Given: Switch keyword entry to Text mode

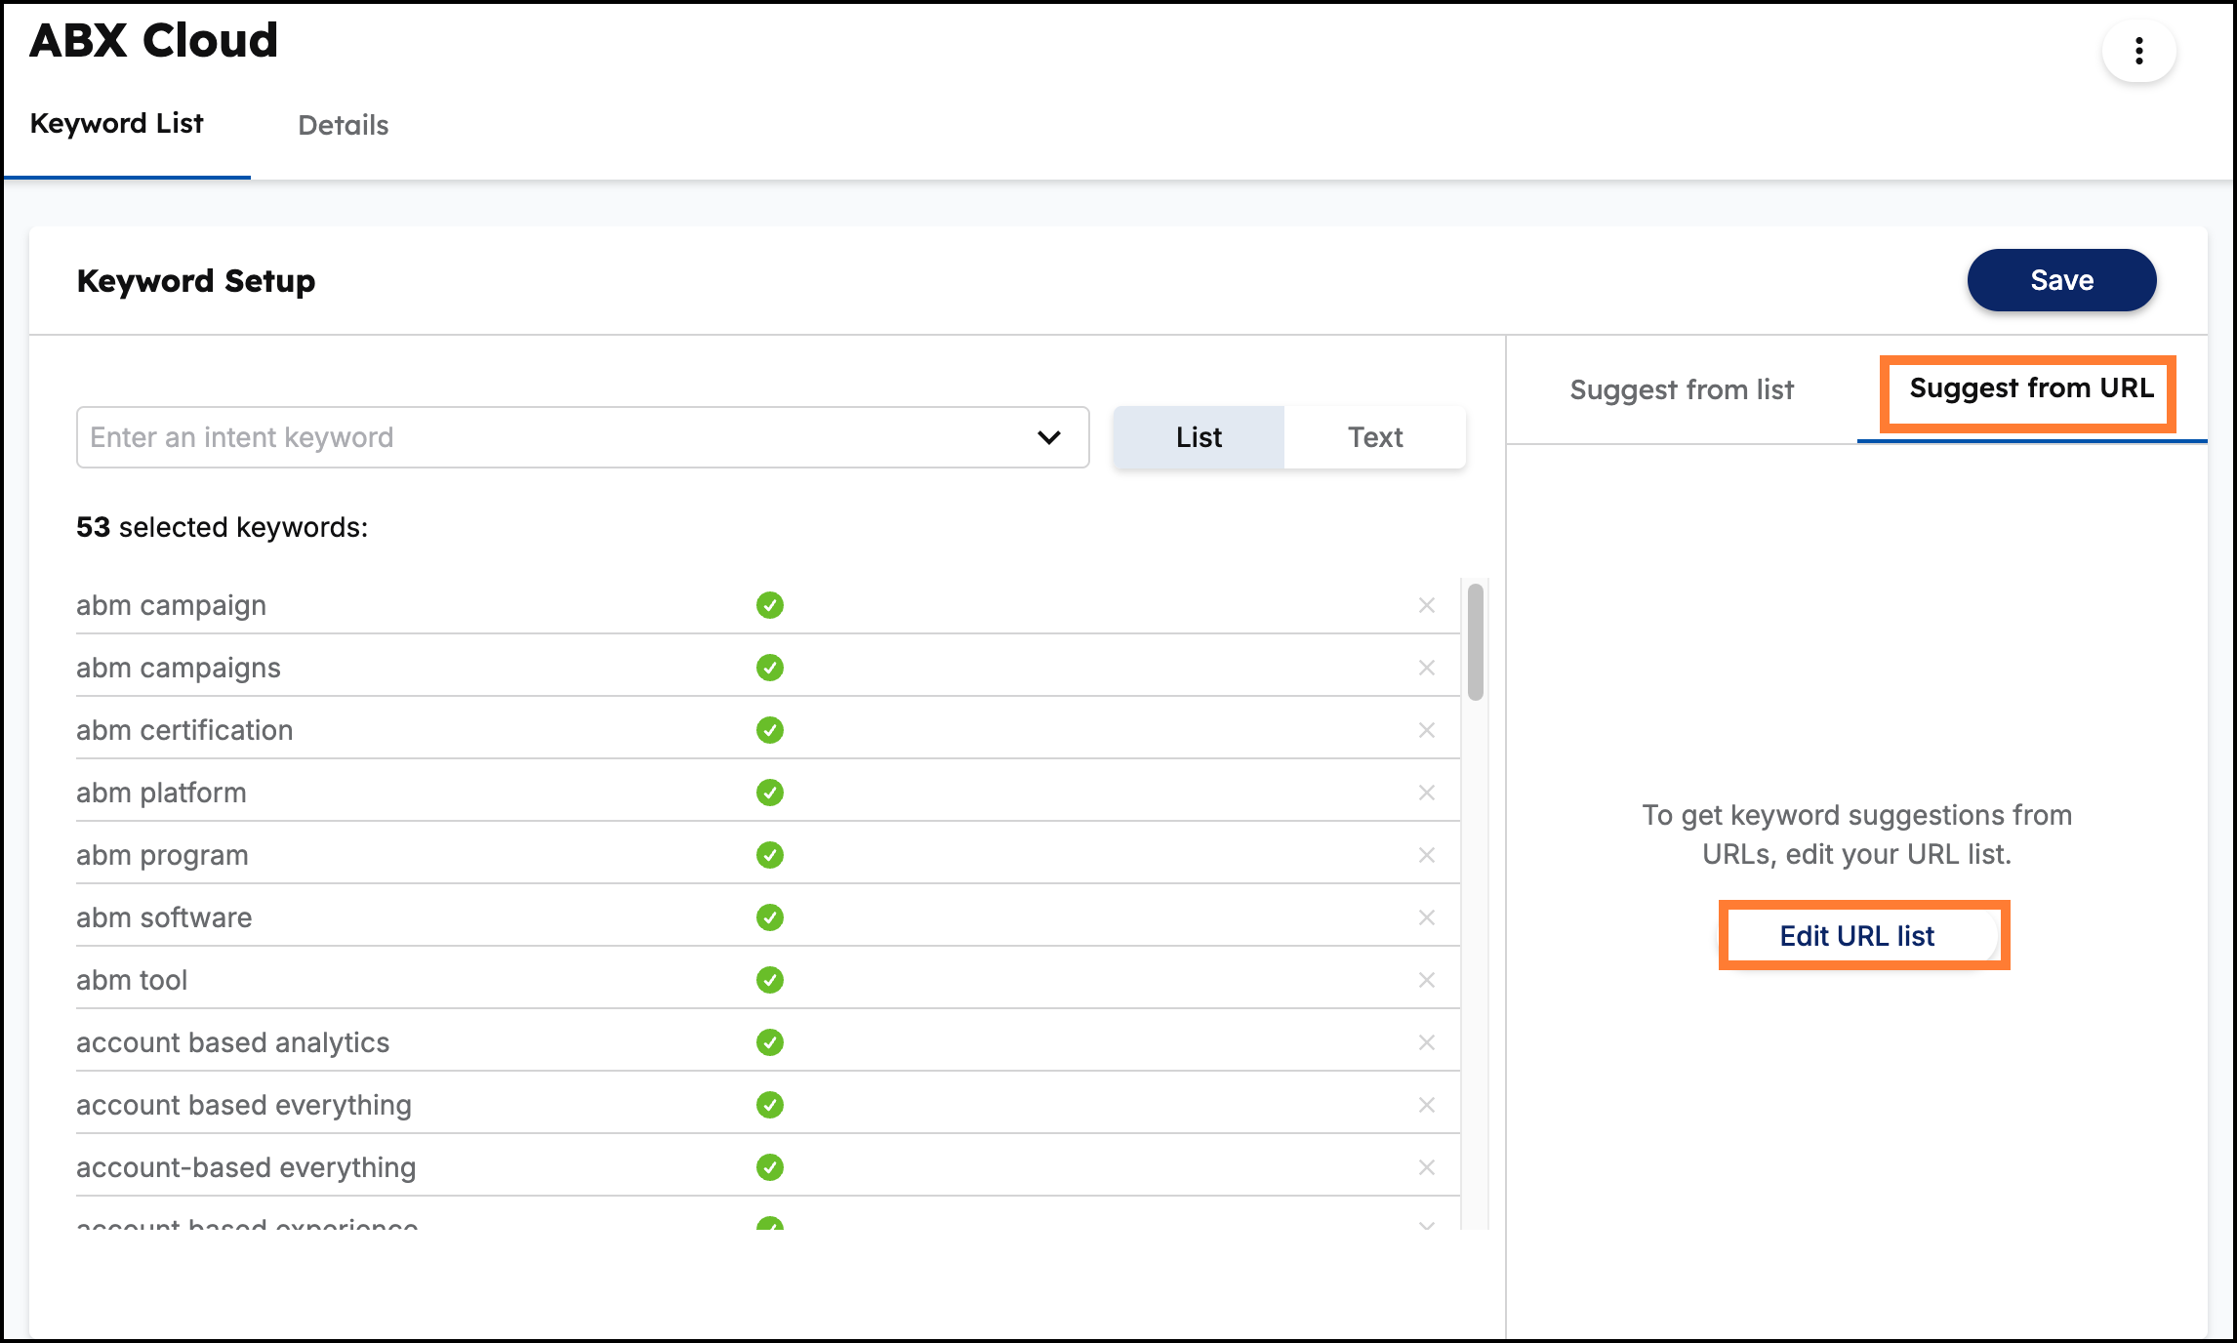Looking at the screenshot, I should (x=1375, y=437).
